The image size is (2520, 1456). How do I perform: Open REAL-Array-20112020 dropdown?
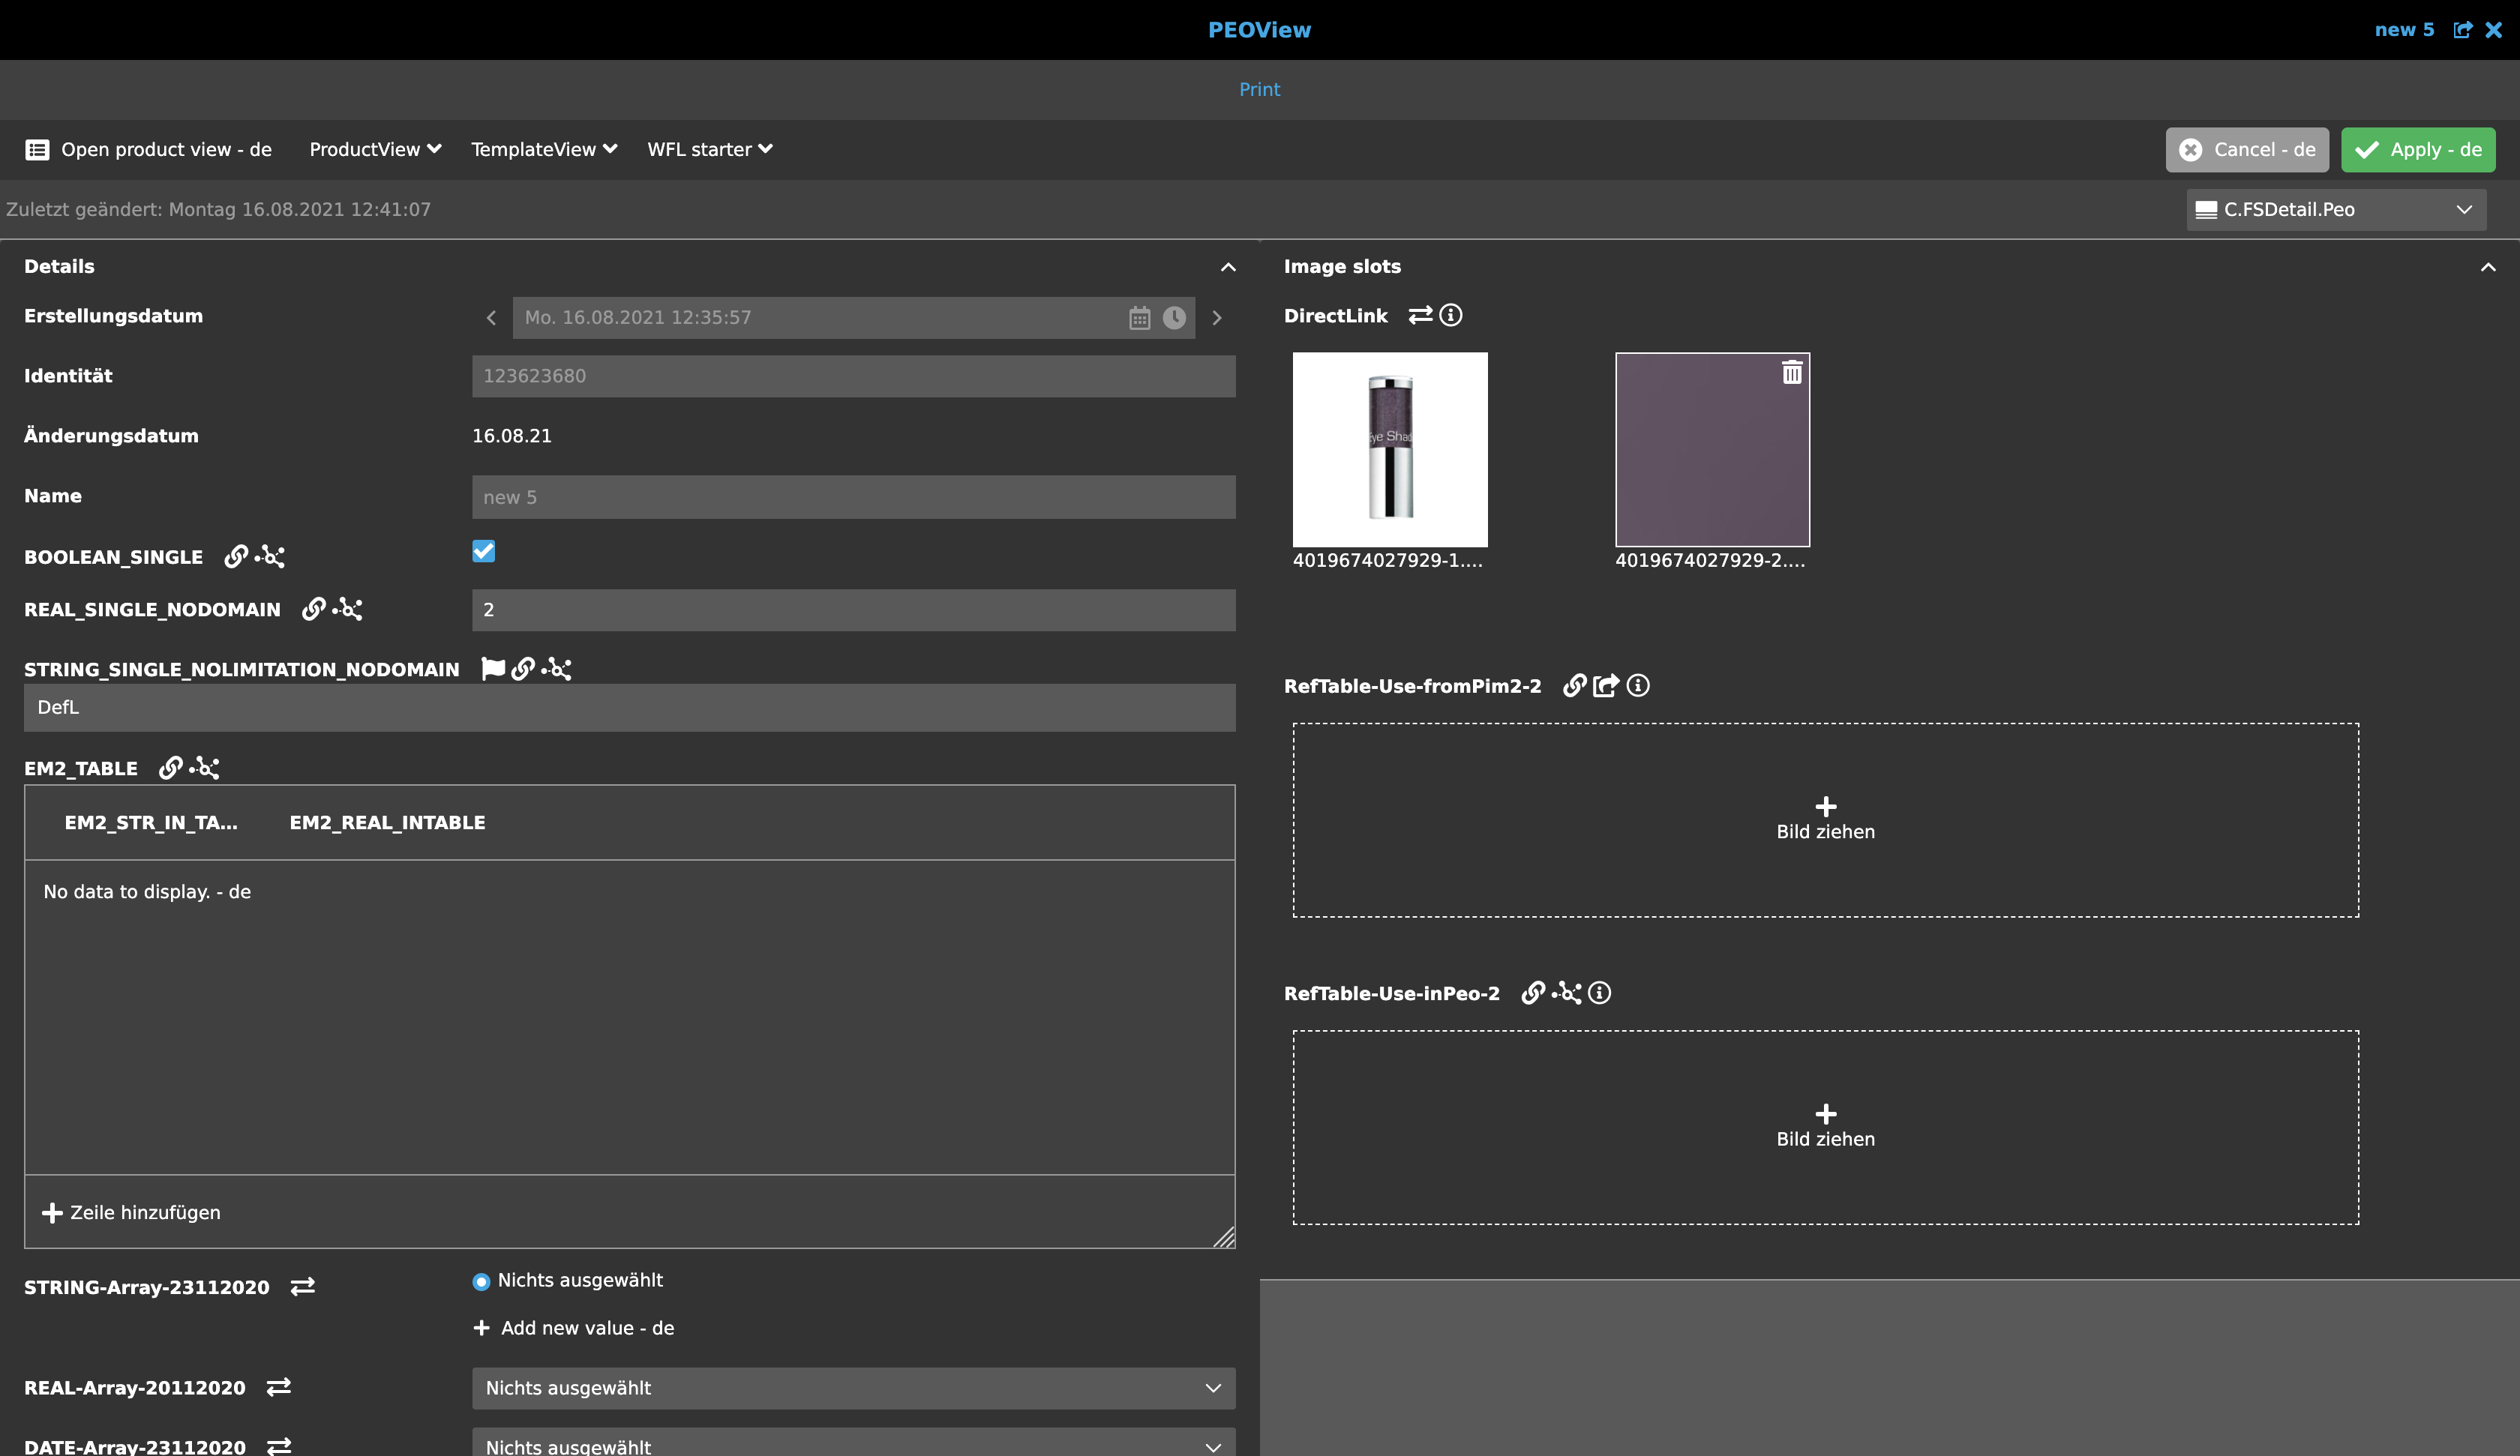pyautogui.click(x=853, y=1388)
